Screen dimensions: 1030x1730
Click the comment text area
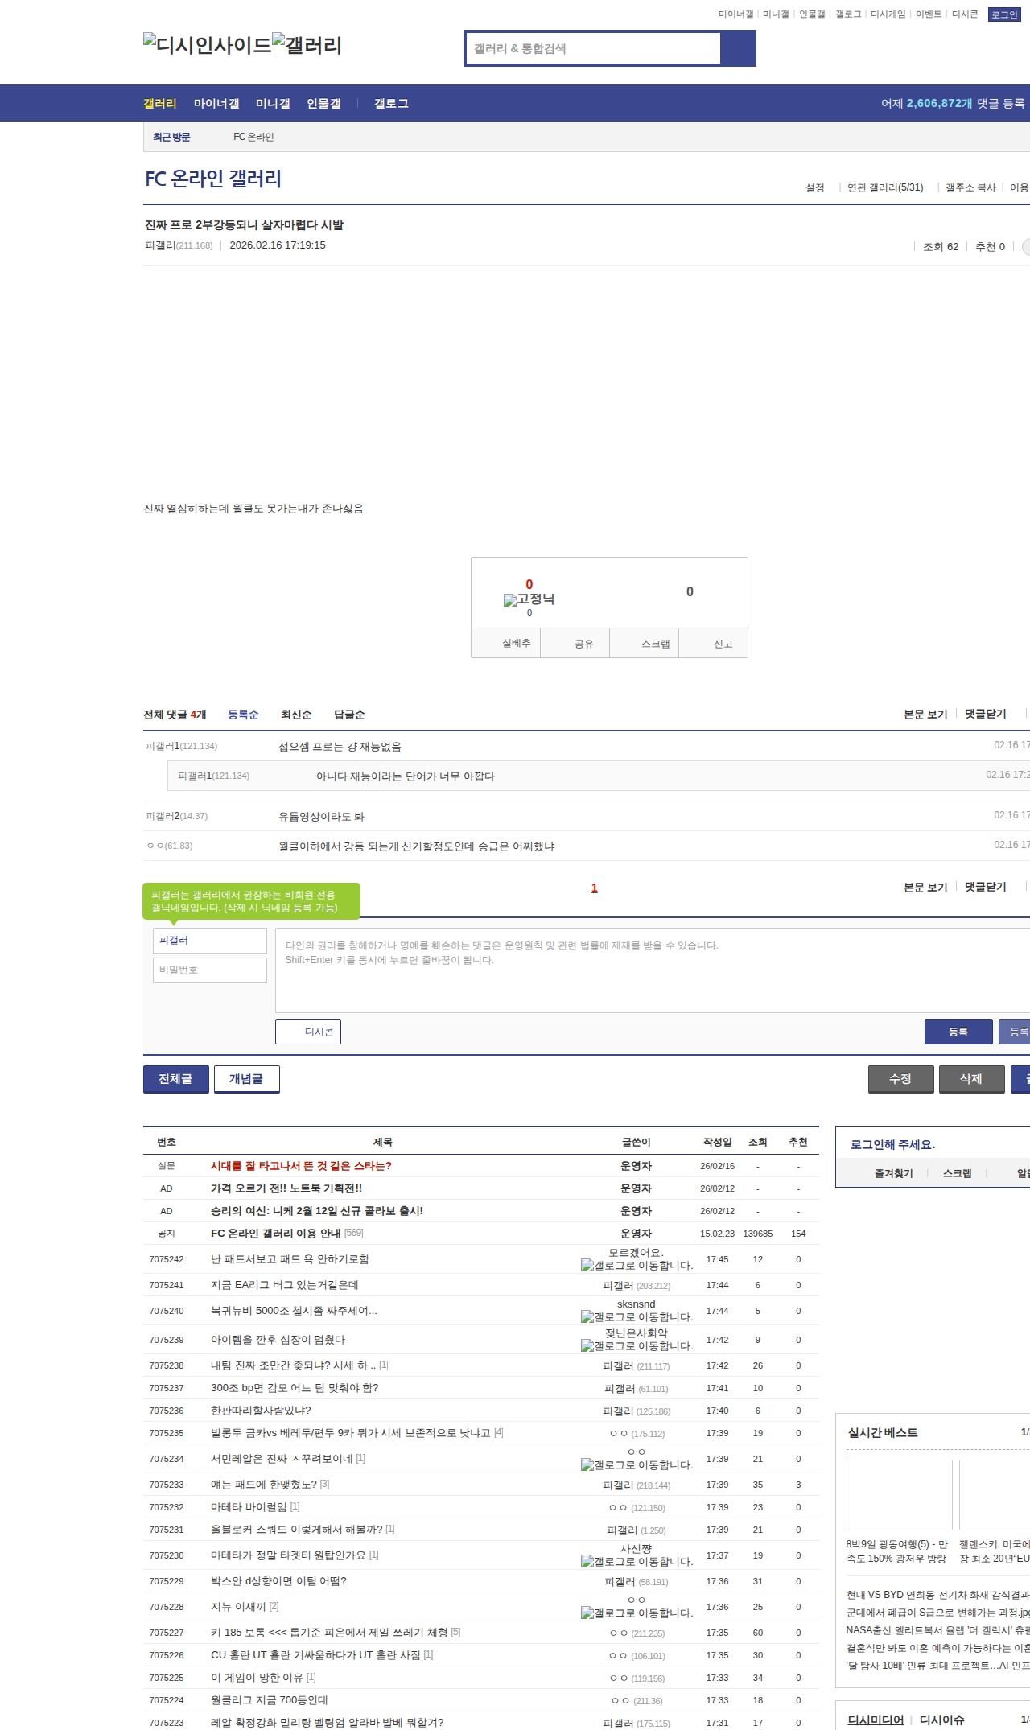tap(653, 970)
